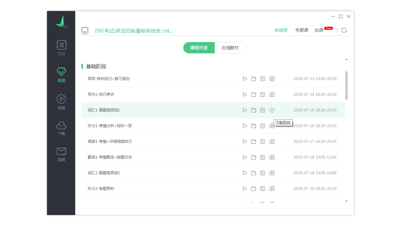
Task: Open the 日历 calendar section in sidebar
Action: (x=61, y=48)
